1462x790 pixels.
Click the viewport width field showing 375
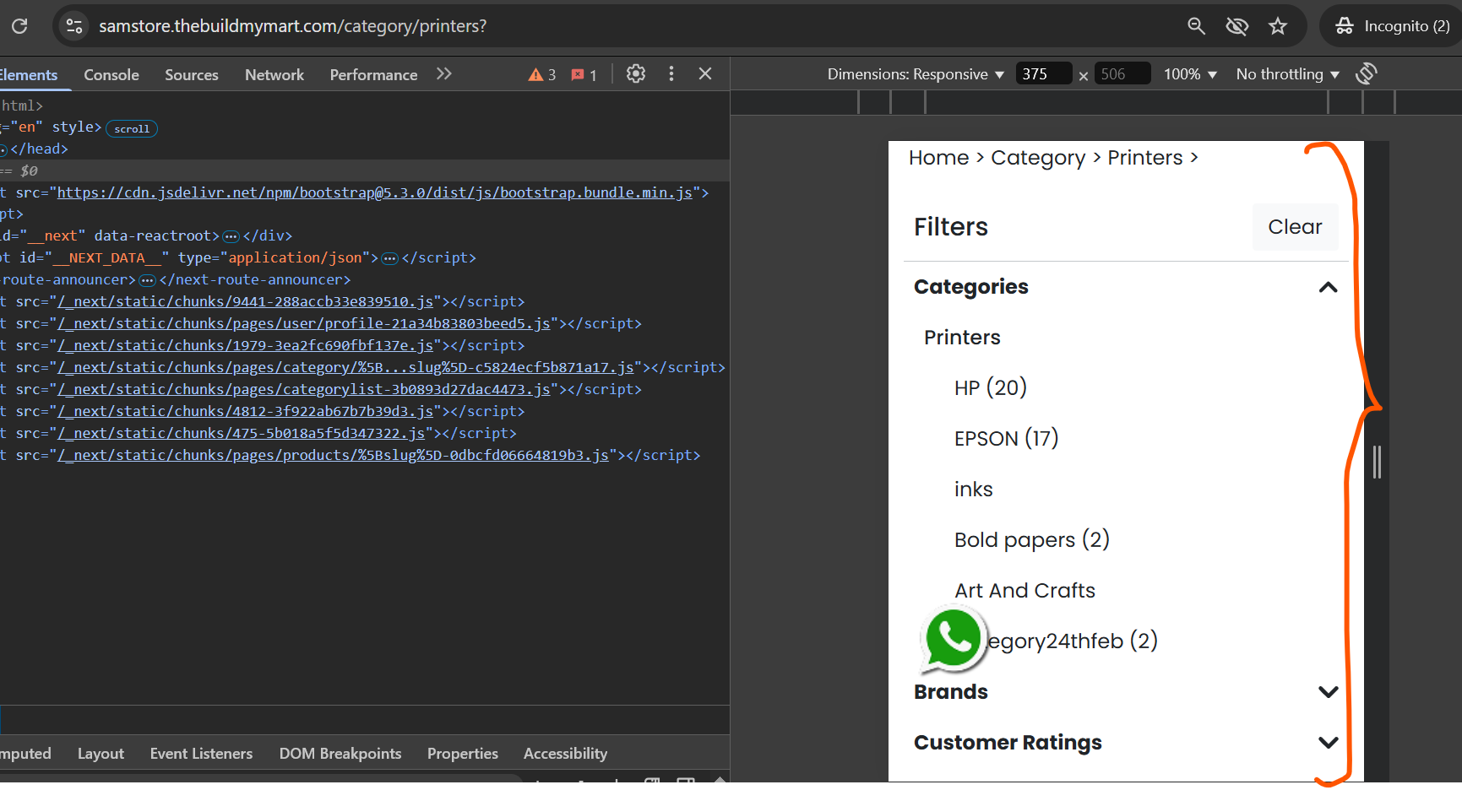pyautogui.click(x=1044, y=74)
